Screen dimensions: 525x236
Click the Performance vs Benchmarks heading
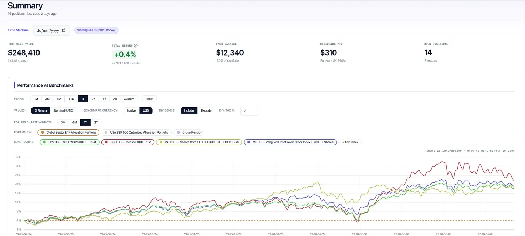45,85
